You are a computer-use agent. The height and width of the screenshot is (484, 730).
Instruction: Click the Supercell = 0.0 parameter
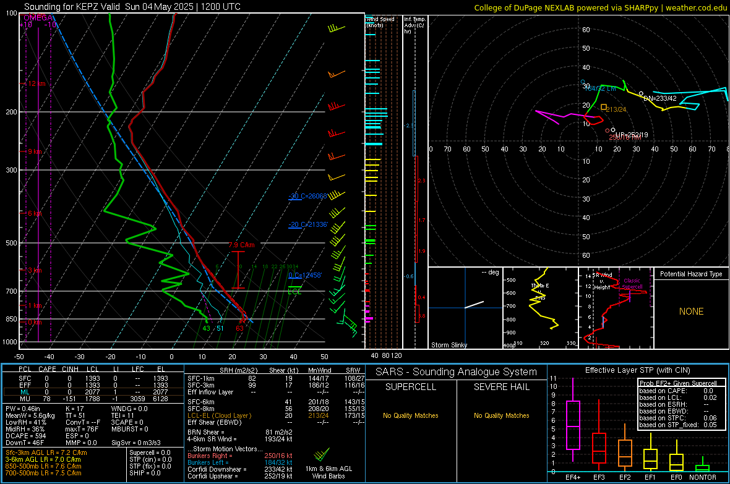pos(150,452)
